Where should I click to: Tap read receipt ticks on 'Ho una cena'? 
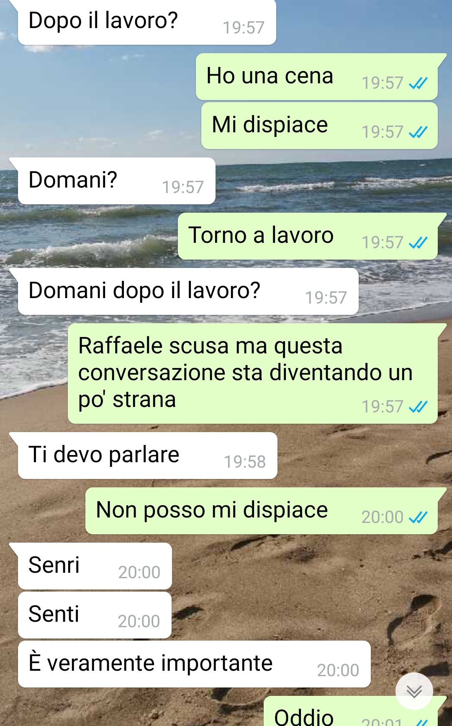click(418, 83)
